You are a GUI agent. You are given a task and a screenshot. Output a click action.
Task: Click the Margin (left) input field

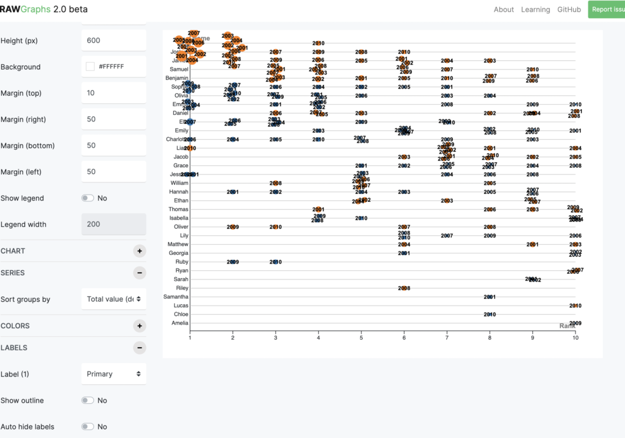[114, 172]
